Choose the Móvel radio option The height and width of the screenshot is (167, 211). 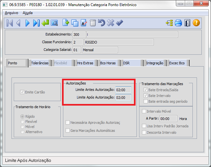point(22,127)
